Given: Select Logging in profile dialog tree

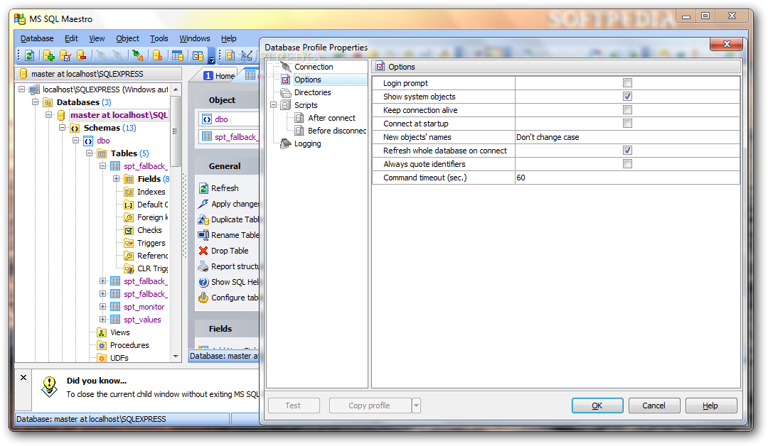Looking at the screenshot, I should (308, 143).
